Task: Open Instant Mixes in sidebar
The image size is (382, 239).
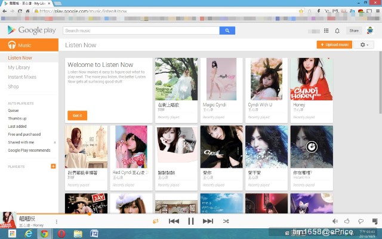Action: pos(22,77)
